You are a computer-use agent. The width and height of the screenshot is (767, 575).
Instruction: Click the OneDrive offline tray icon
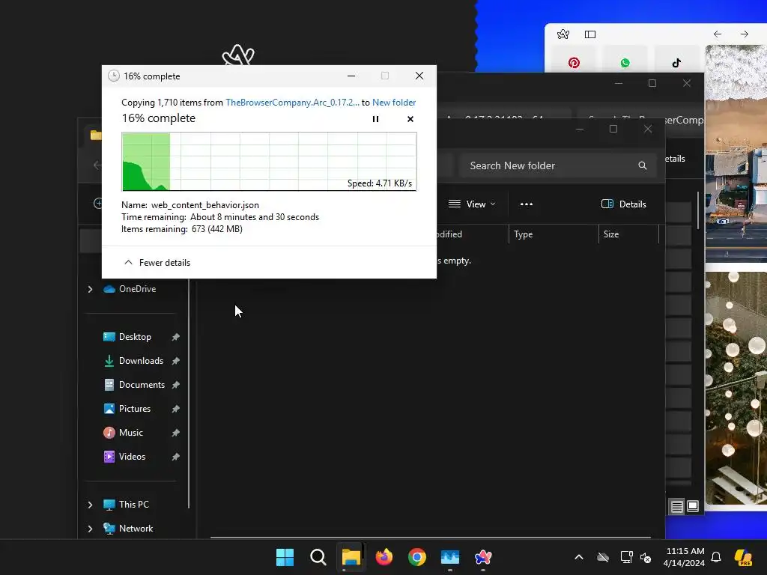coord(603,557)
